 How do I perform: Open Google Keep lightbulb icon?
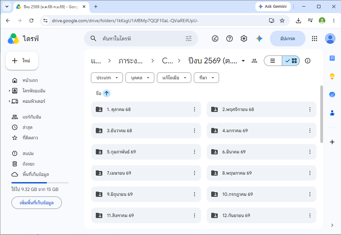click(332, 76)
